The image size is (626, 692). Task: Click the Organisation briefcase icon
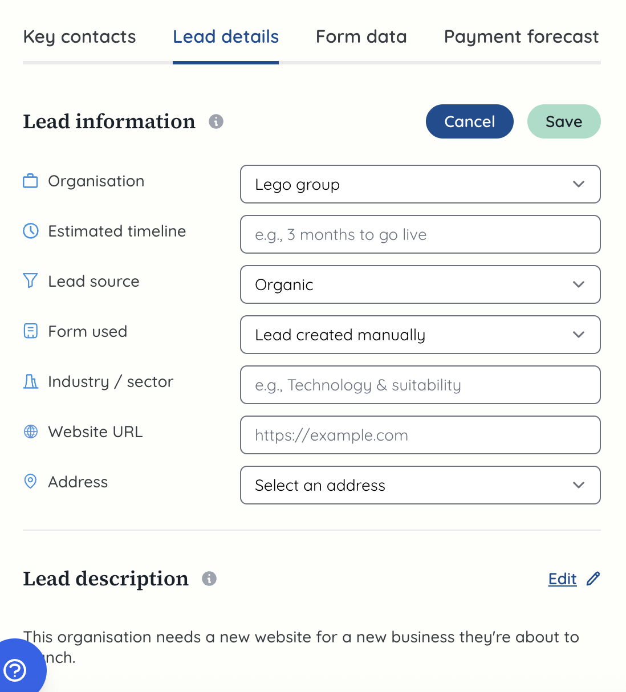point(30,180)
